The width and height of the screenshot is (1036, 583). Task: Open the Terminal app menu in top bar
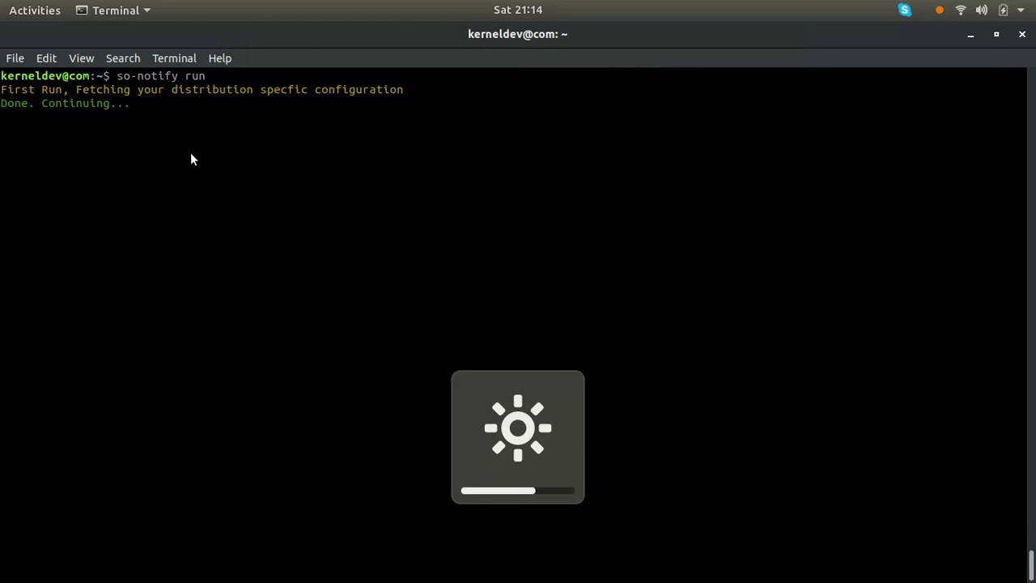coord(113,11)
